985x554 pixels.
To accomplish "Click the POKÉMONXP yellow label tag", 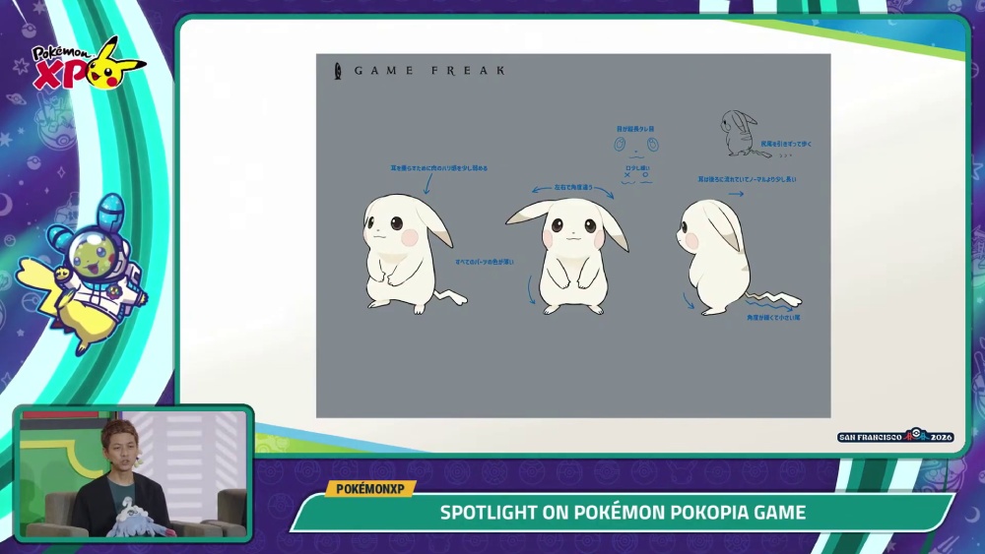I will click(370, 489).
